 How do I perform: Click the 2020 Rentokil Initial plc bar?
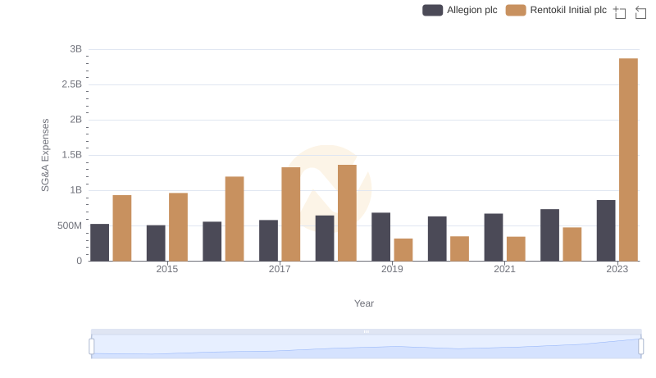tap(460, 248)
